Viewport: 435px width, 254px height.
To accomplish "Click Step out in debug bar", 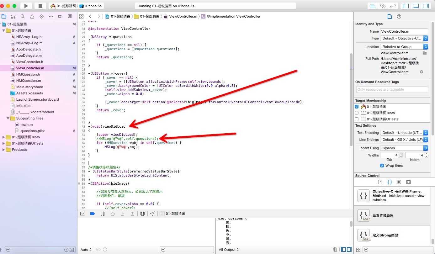I will [133, 214].
